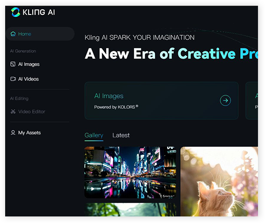Click the Kling AI swirl logo icon
This screenshot has height=223, width=265.
point(15,12)
